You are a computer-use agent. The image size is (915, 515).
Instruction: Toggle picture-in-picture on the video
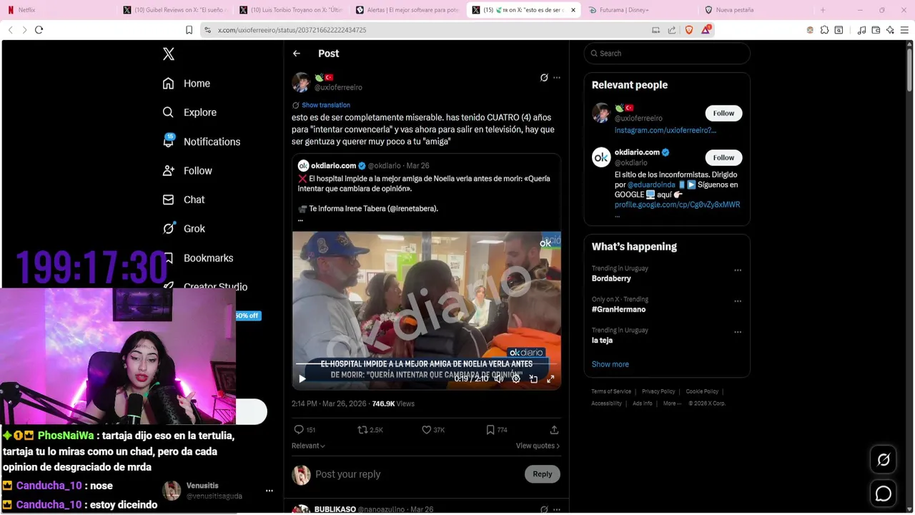[533, 379]
